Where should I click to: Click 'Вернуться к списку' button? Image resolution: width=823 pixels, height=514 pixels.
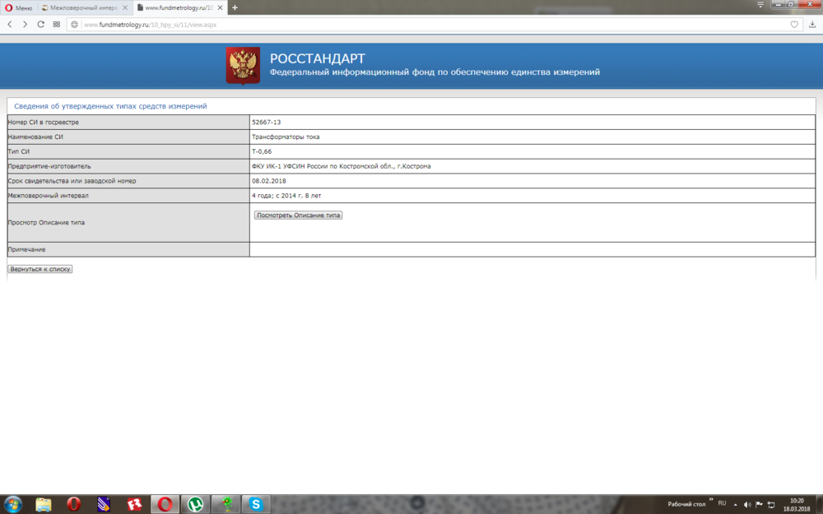point(40,269)
